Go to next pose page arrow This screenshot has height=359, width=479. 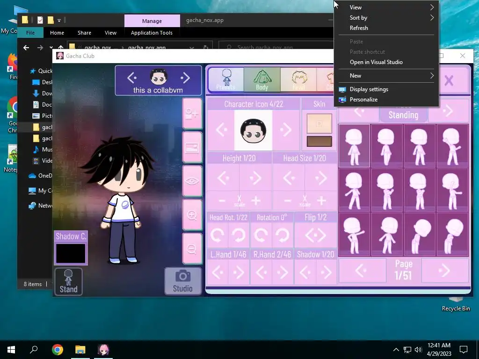445,271
